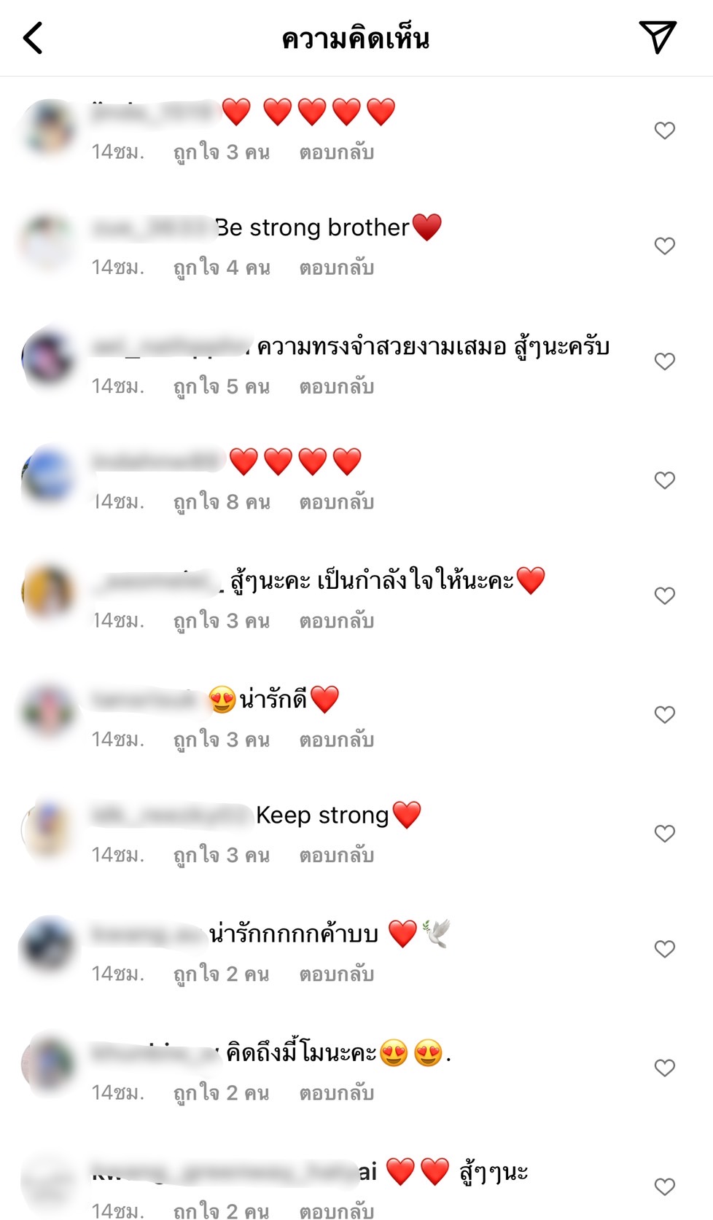Reply to the 'น่ารักดี' comment
713x1220 pixels.
[337, 740]
